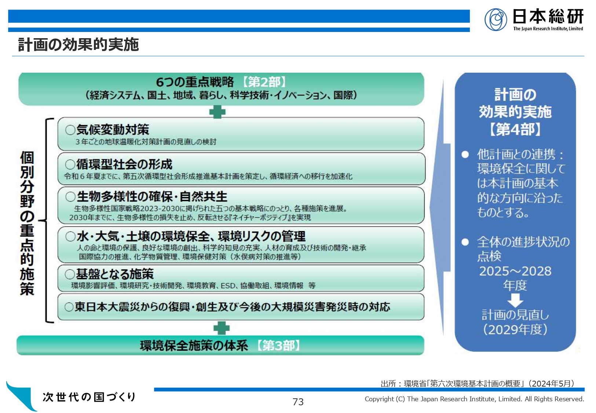This screenshot has width=596, height=413.
Task: Click the panel title 計画の効果的実施【第4部】
Action: 515,112
